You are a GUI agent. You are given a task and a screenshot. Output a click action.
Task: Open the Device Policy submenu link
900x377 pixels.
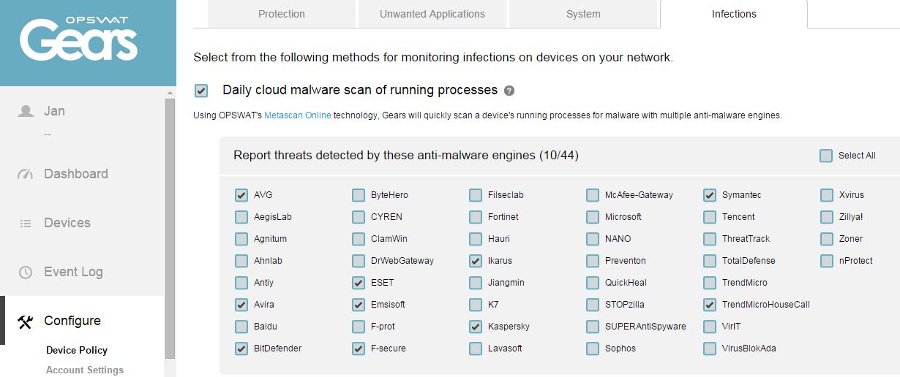coord(77,350)
